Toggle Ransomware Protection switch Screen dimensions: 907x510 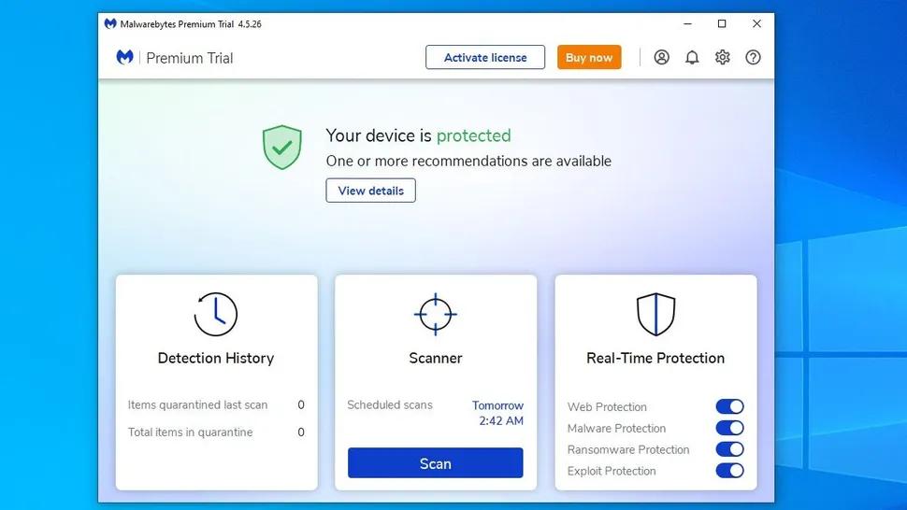[x=729, y=449]
